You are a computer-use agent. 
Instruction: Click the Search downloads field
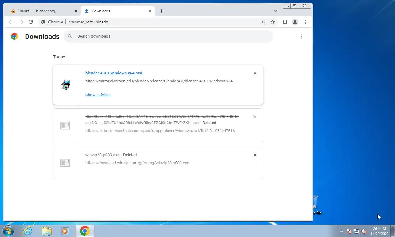(x=168, y=36)
